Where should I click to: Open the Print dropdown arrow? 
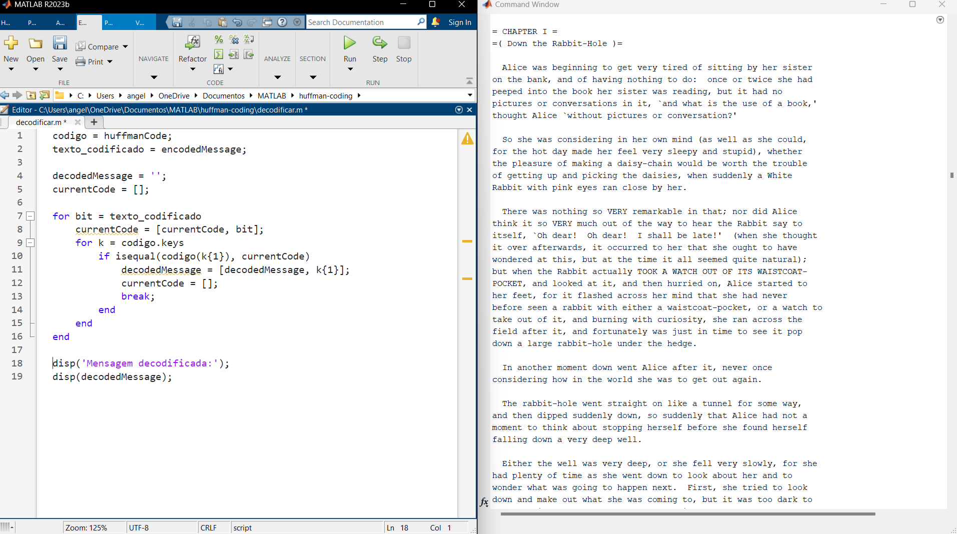pos(110,61)
